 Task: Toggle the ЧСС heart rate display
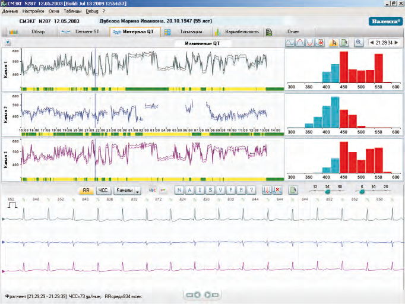(x=103, y=191)
